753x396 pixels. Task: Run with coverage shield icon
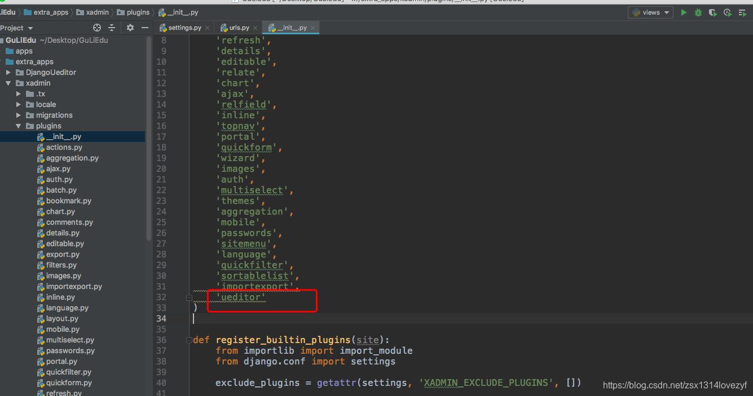click(x=713, y=12)
